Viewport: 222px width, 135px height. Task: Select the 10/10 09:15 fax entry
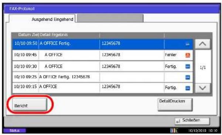click(103, 88)
